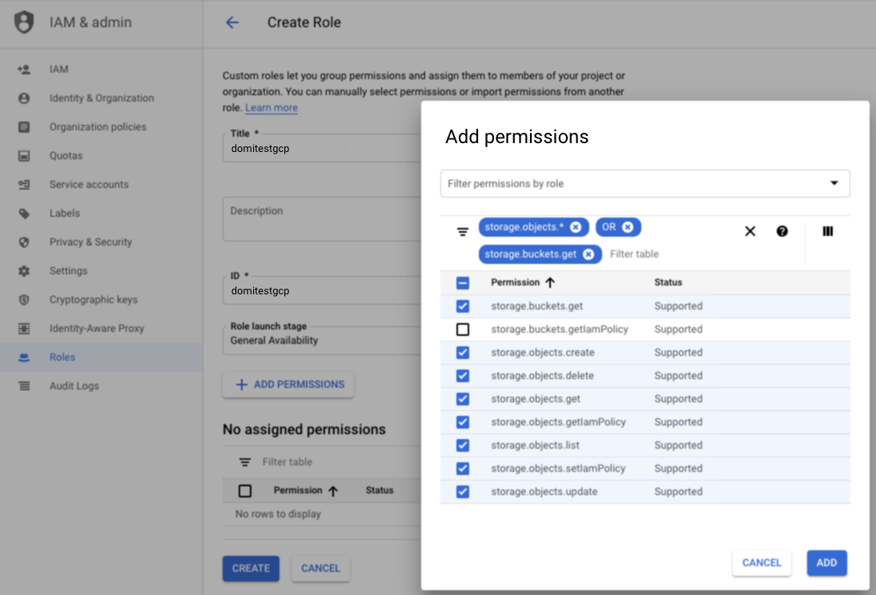Check the storage.buckets.getIamPolicy permission
This screenshot has width=876, height=595.
(463, 329)
